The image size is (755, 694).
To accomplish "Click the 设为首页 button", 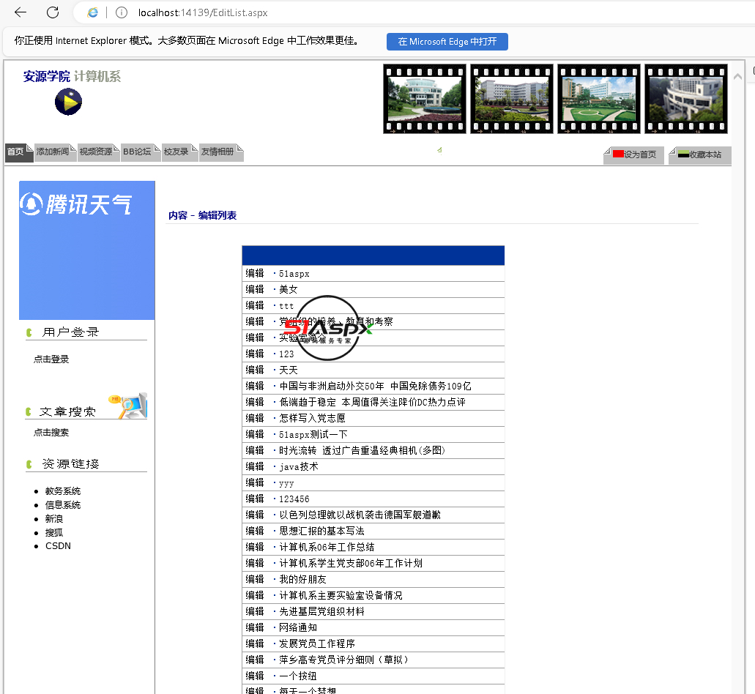I will click(x=634, y=155).
